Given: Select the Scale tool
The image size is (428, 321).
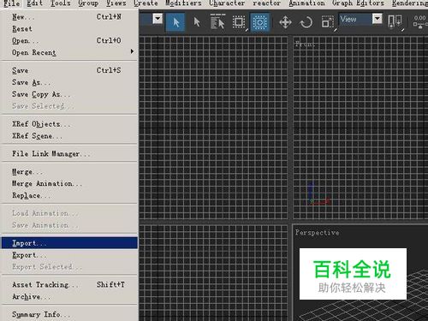Looking at the screenshot, I should pyautogui.click(x=328, y=22).
